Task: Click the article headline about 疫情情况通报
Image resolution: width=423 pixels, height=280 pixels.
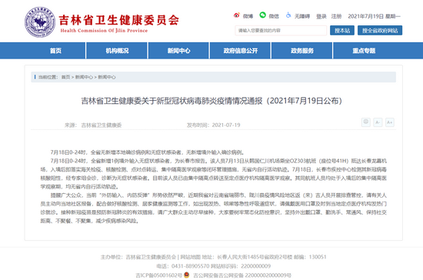Action: coord(211,101)
